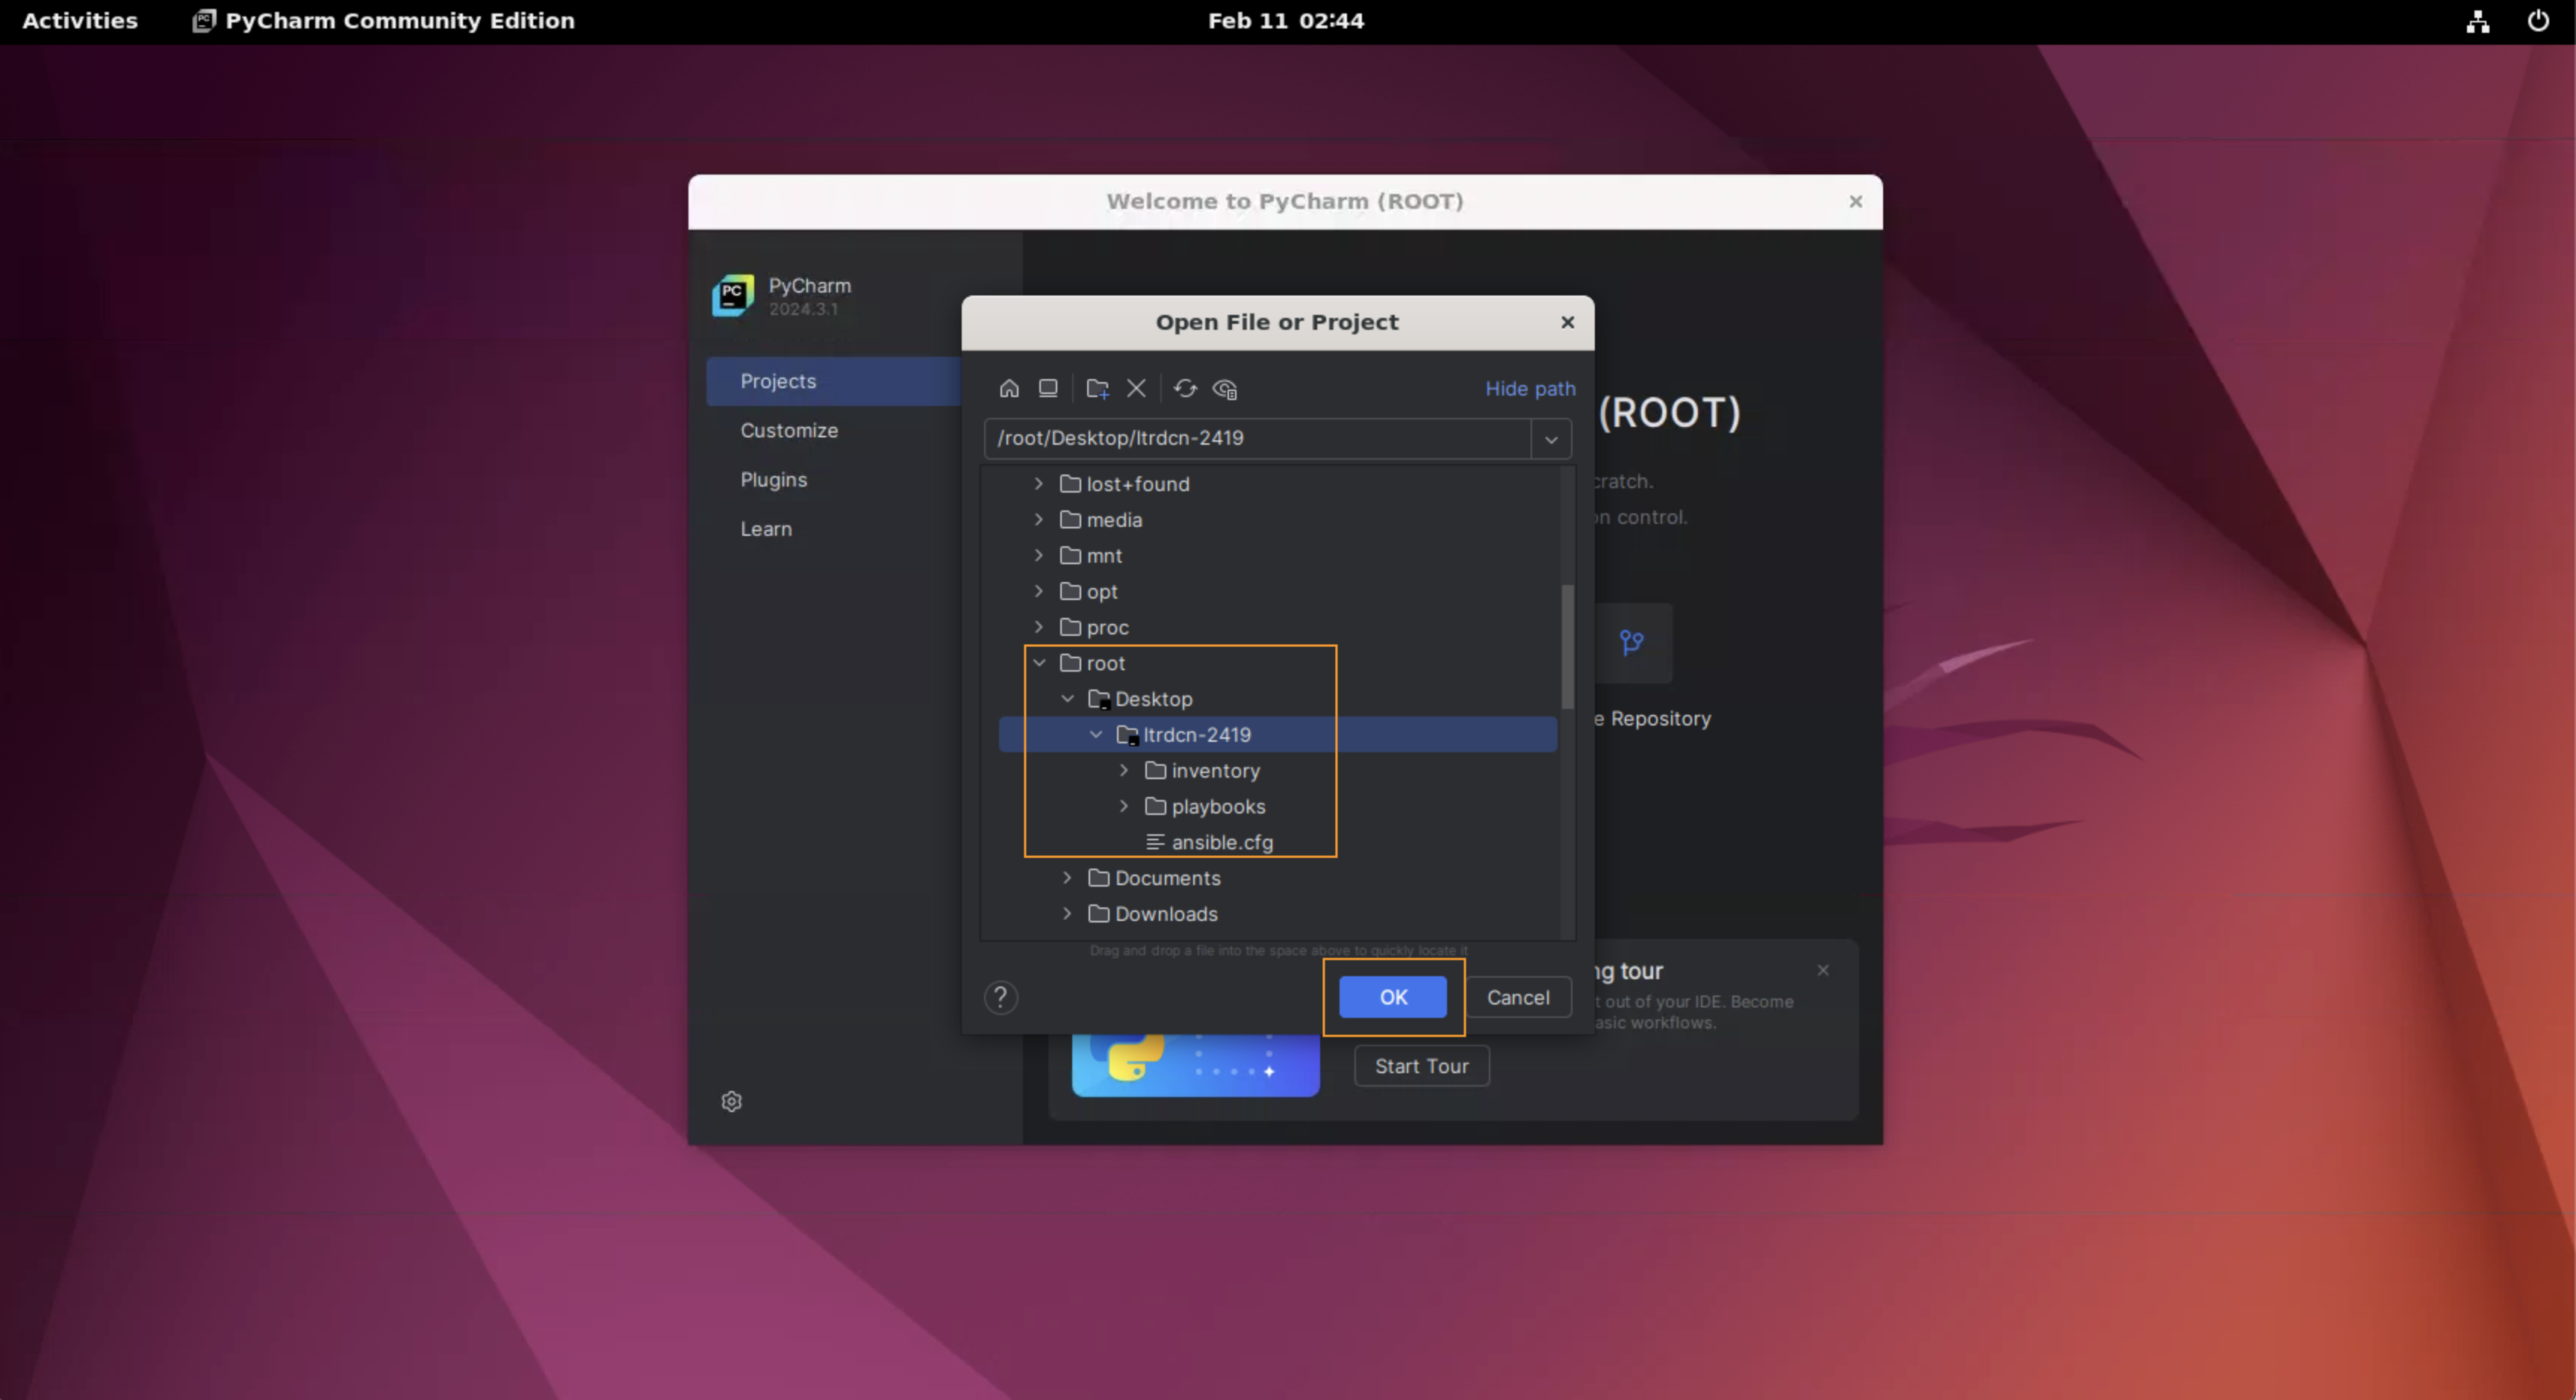Screen dimensions: 2576x1400
Task: Click Hide path link
Action: click(x=1530, y=389)
